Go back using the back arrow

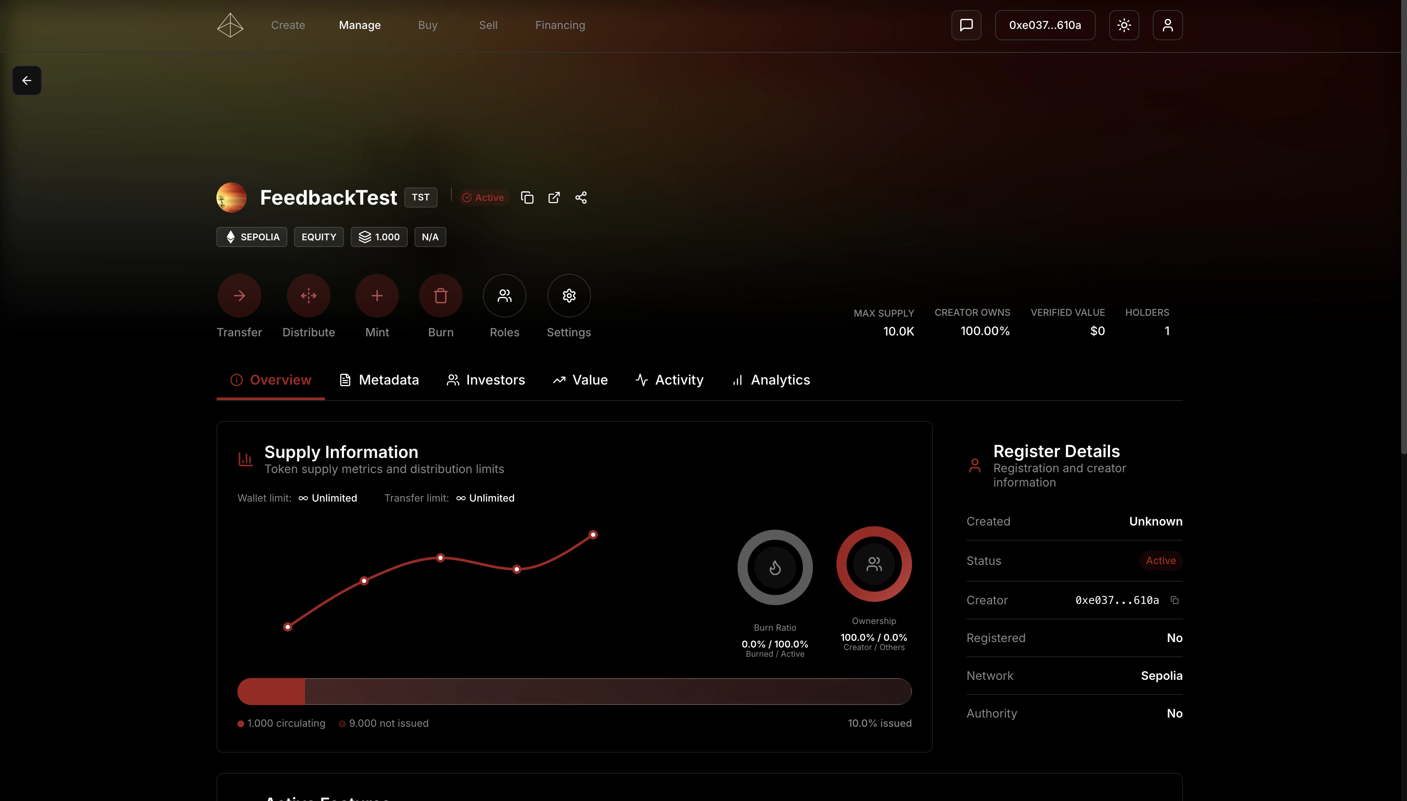26,80
